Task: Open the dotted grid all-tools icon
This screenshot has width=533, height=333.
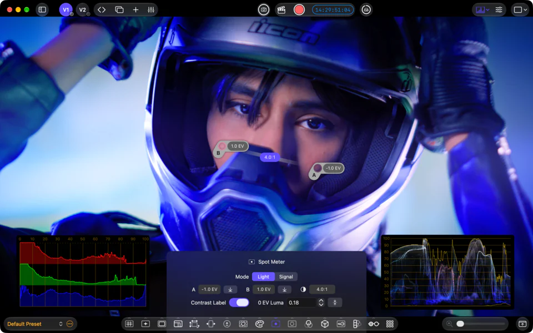Action: 390,324
